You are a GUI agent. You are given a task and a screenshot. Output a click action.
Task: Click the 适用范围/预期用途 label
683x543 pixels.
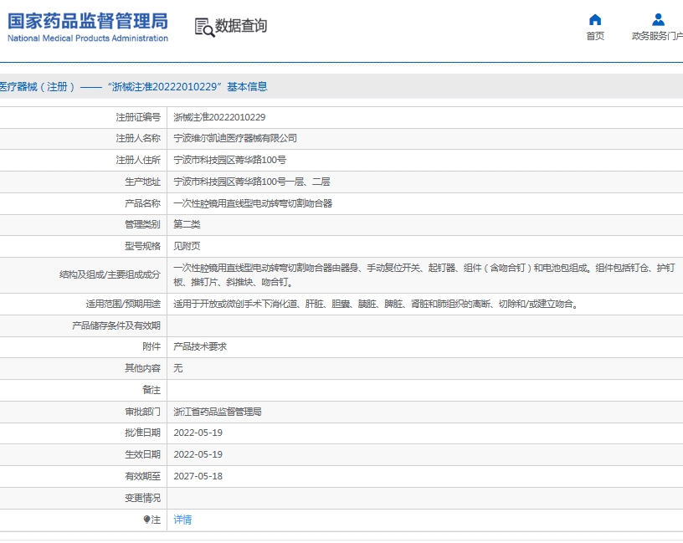pyautogui.click(x=123, y=304)
